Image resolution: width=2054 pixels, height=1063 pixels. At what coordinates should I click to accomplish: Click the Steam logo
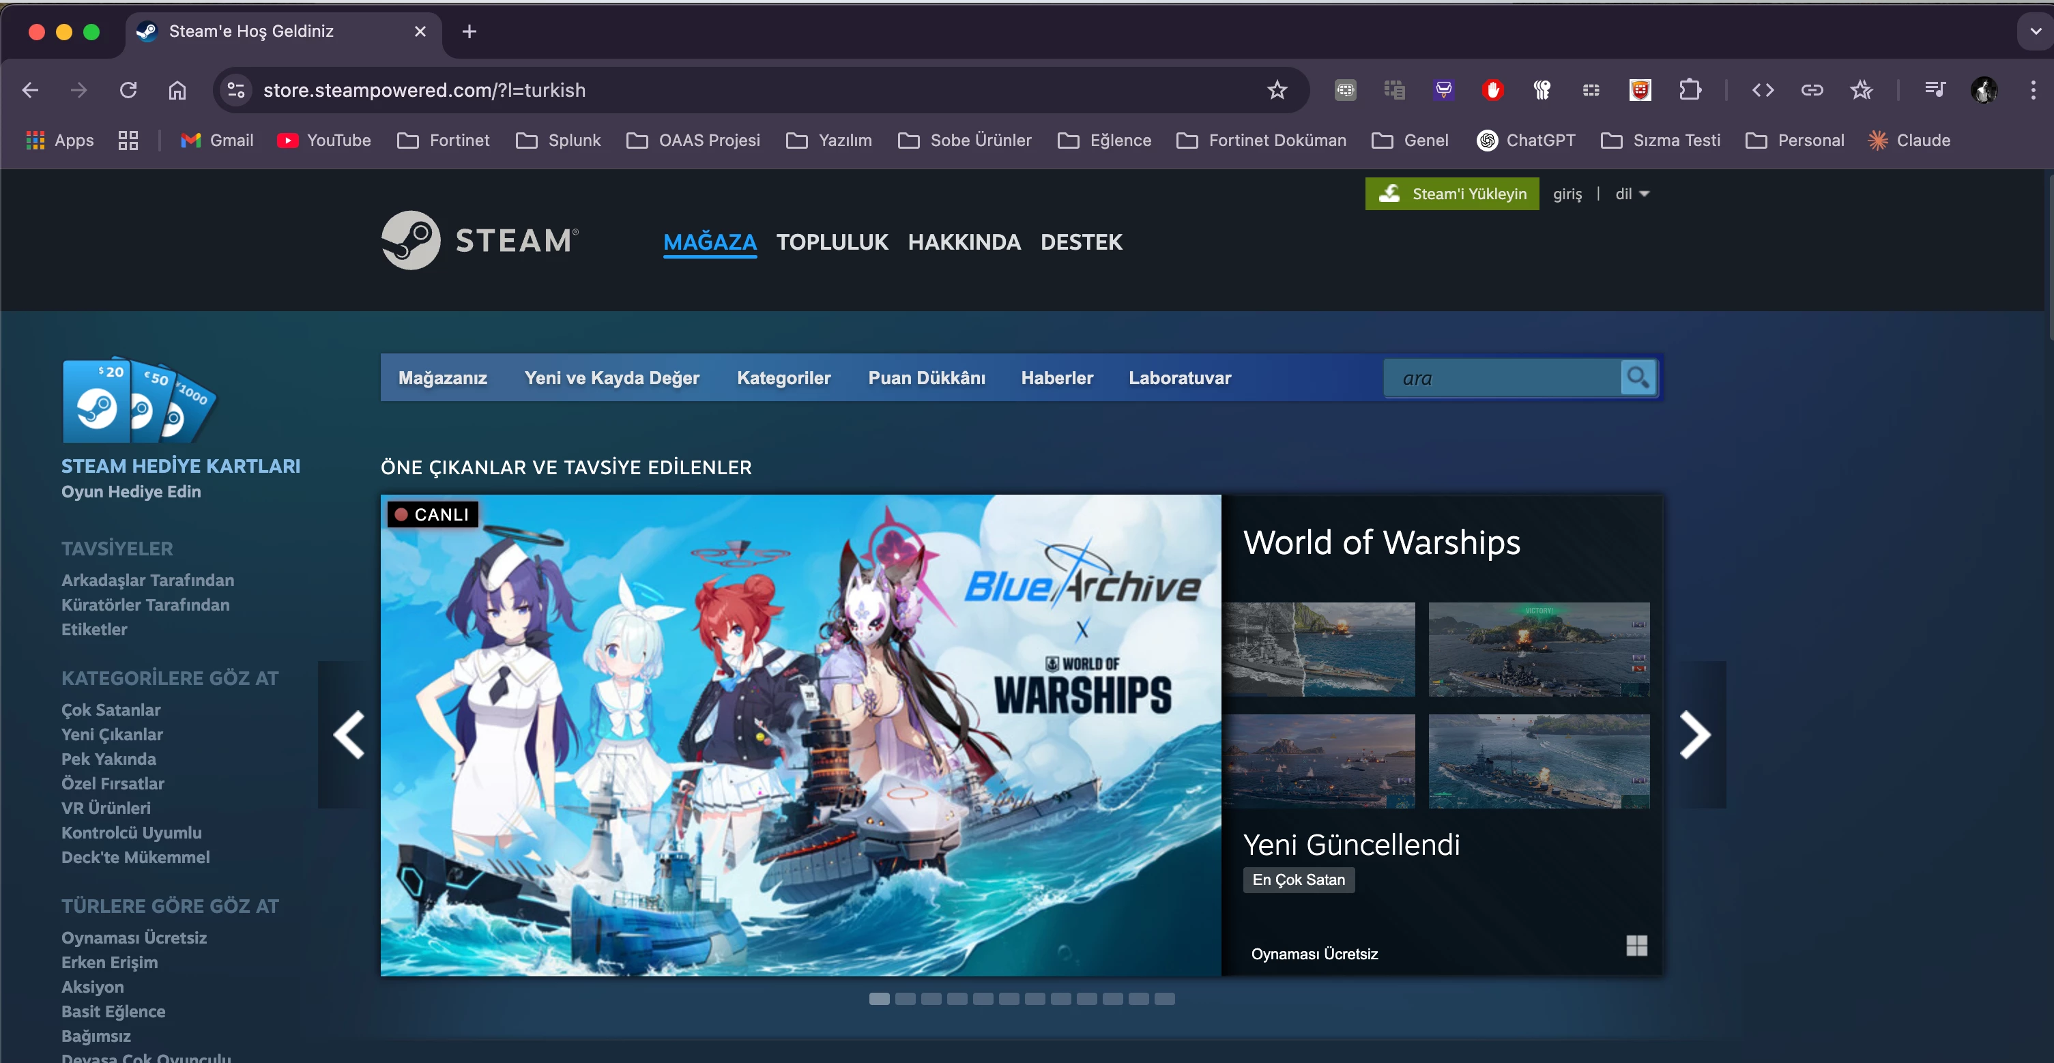coord(480,240)
